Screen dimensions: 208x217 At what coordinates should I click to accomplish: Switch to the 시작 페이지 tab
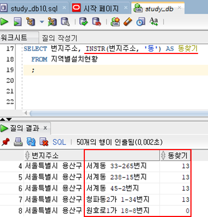(x=101, y=9)
